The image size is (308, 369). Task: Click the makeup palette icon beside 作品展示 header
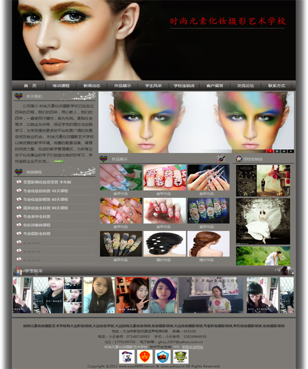221,158
